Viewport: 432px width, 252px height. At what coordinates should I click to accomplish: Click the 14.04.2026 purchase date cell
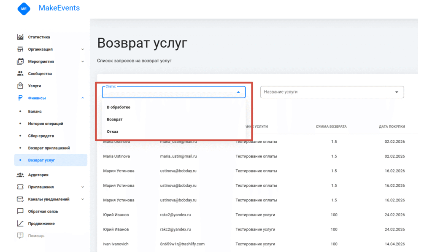tap(394, 244)
